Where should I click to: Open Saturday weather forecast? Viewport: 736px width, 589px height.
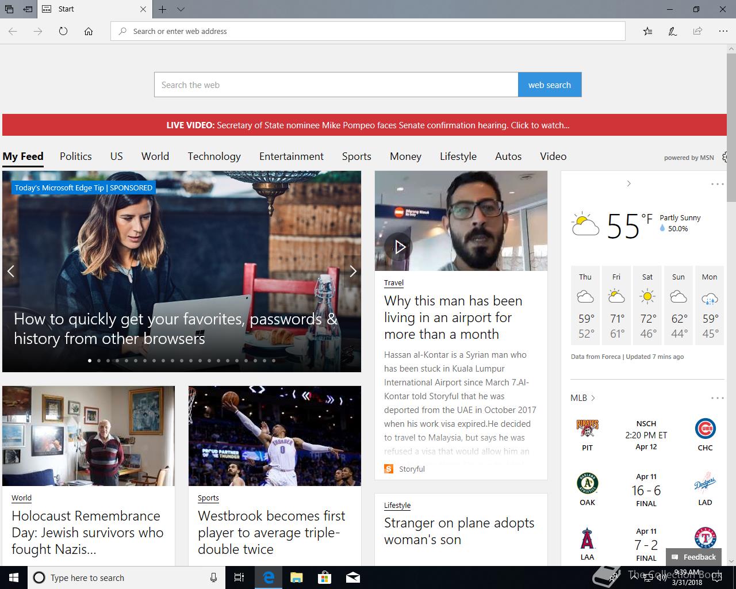pyautogui.click(x=647, y=305)
